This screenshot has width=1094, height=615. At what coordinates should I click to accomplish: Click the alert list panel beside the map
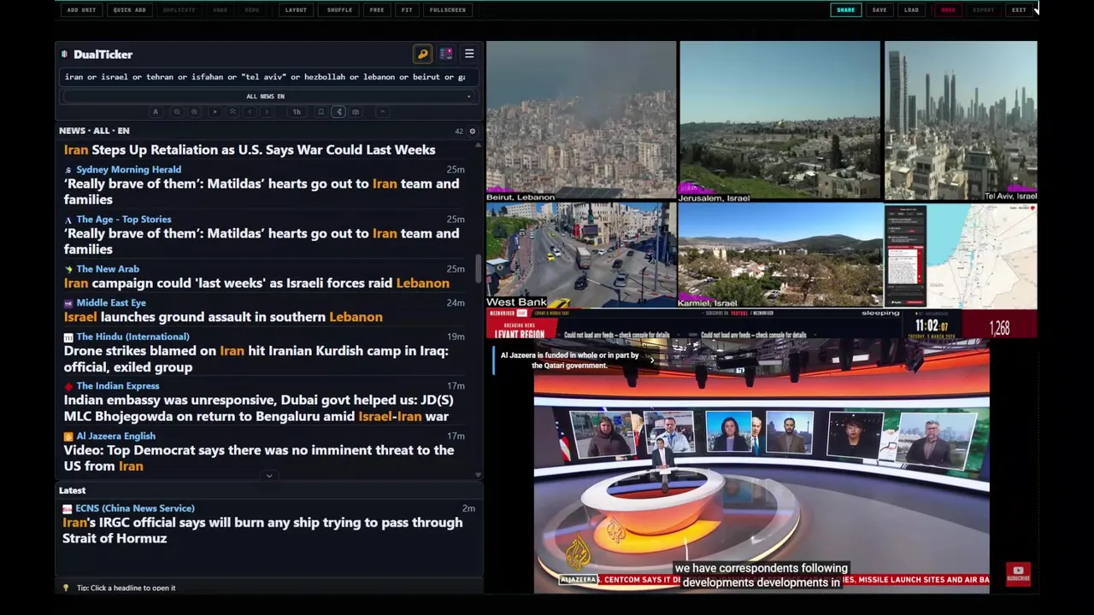coord(905,255)
